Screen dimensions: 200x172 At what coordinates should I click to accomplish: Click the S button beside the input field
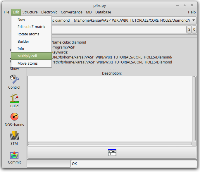click(189, 30)
